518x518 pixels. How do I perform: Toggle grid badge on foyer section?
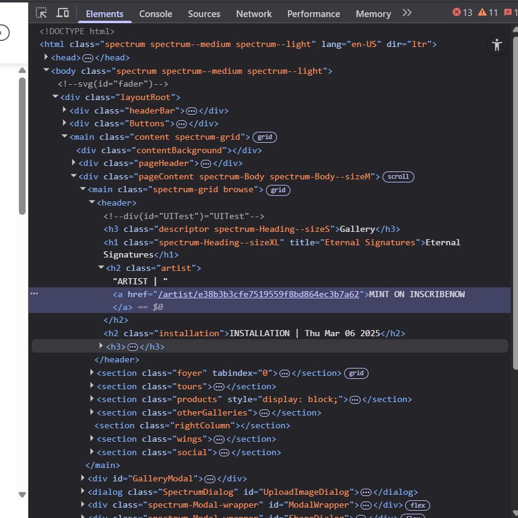coord(356,373)
